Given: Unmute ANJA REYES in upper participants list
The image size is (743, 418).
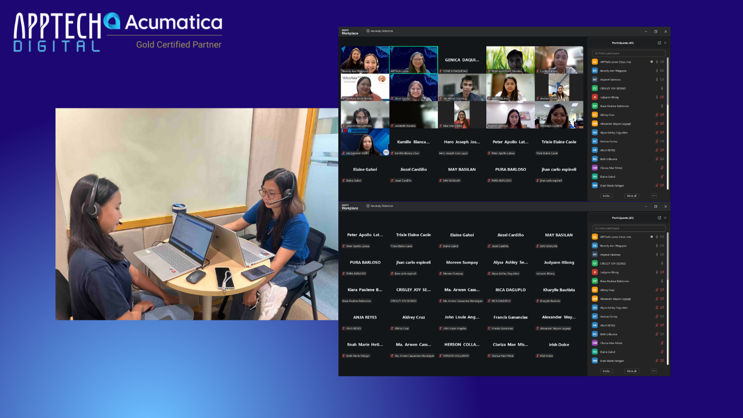Looking at the screenshot, I should [x=657, y=150].
